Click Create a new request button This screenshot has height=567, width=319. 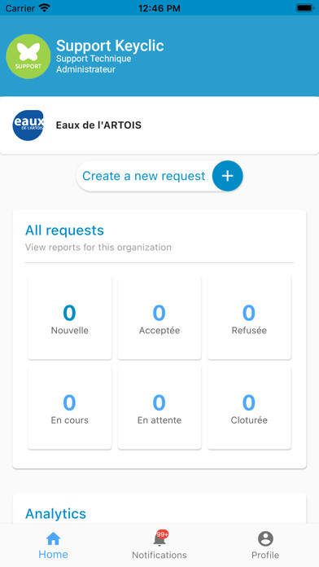click(x=159, y=176)
